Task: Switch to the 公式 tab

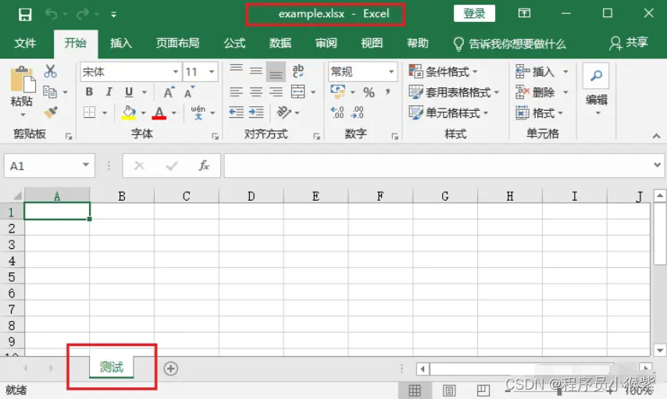Action: [235, 43]
